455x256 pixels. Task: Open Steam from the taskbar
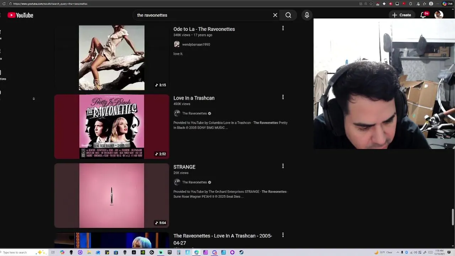point(241,252)
